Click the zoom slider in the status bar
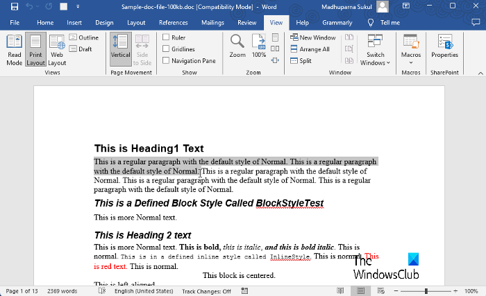This screenshot has width=486, height=296. point(425,291)
